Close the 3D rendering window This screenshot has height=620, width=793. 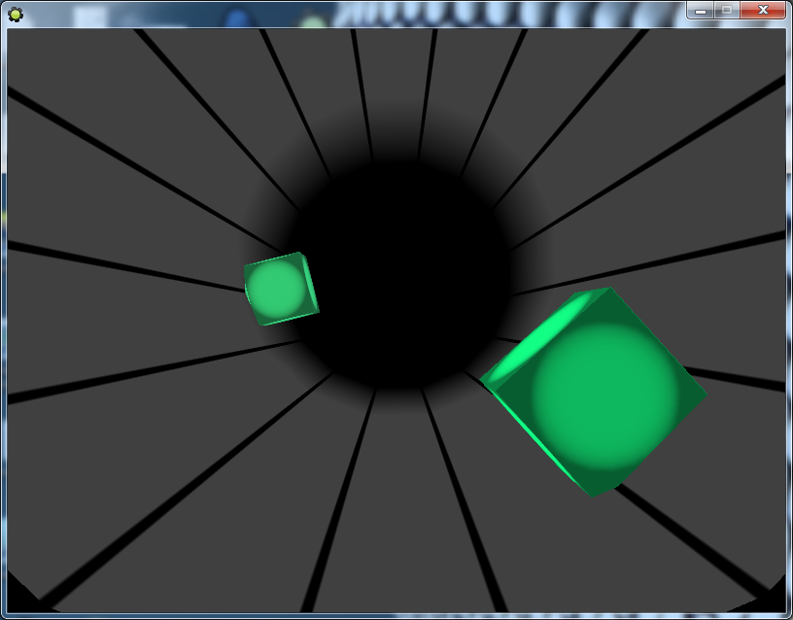(x=762, y=10)
